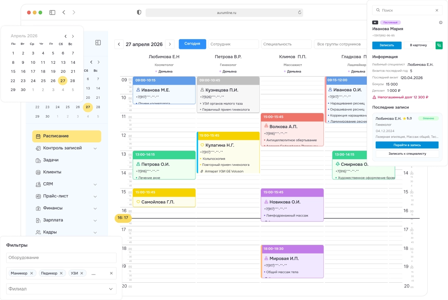Screen dimensions: 448x300
Task: Go to previous day arrow
Action: [x=119, y=44]
